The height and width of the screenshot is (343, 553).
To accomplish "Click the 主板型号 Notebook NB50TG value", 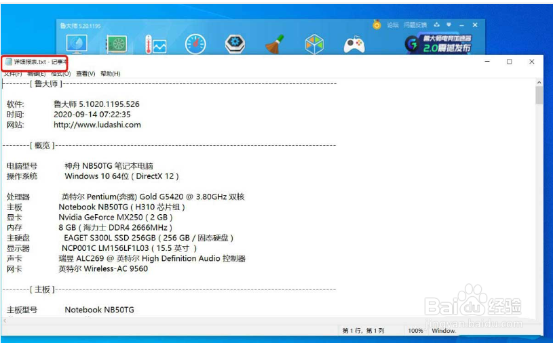I will (100, 310).
